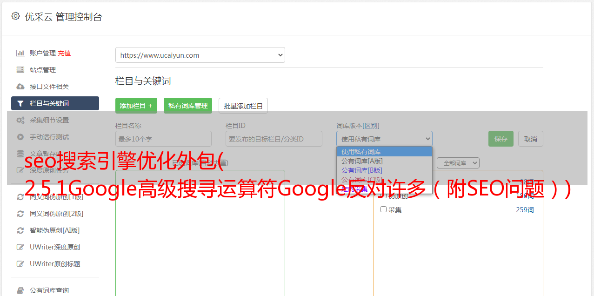Screen dimensions: 594x296
Task: Open 采集细节设置 via its gears icon
Action: pyautogui.click(x=20, y=120)
